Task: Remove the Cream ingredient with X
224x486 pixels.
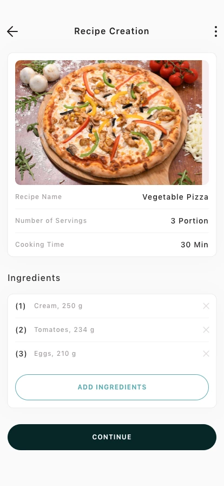Action: point(206,306)
